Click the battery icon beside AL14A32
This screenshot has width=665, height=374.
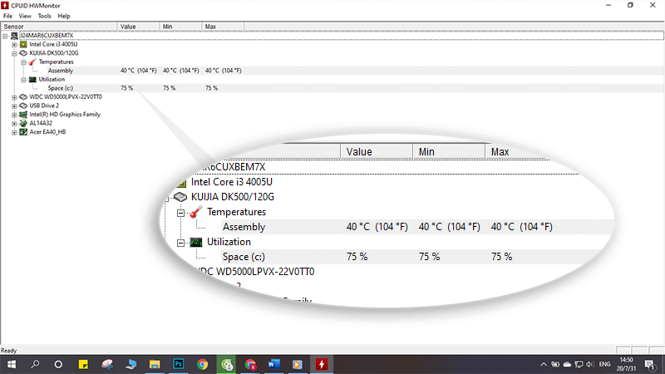(23, 123)
